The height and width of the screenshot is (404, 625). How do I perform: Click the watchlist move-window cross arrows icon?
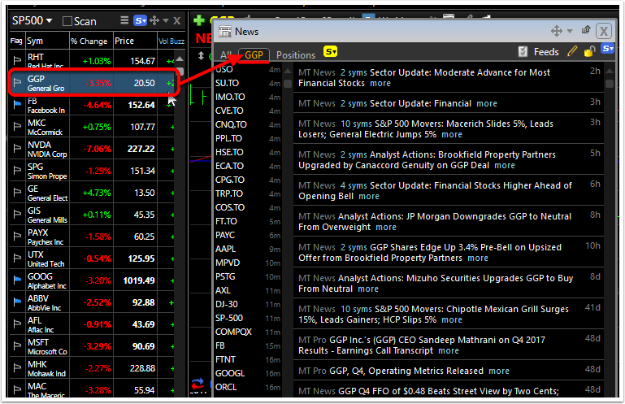coord(154,20)
